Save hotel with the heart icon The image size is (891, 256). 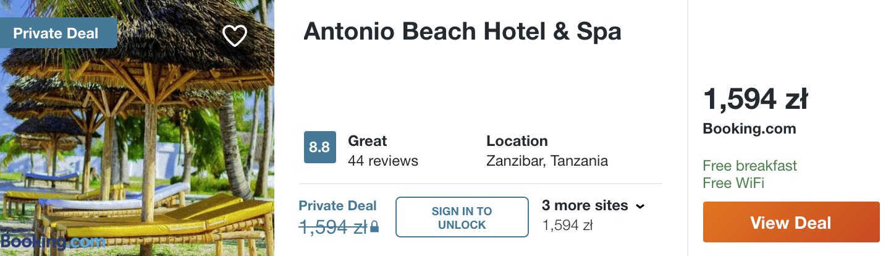click(x=235, y=36)
